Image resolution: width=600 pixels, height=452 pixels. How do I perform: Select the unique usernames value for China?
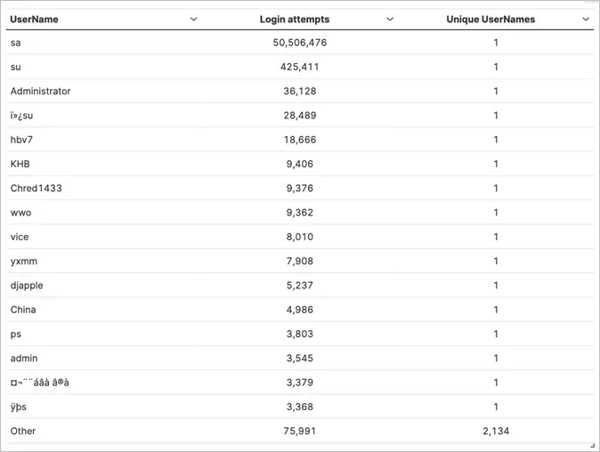(496, 310)
